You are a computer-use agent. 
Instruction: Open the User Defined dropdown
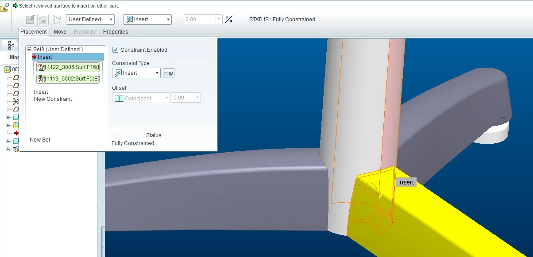click(x=90, y=19)
